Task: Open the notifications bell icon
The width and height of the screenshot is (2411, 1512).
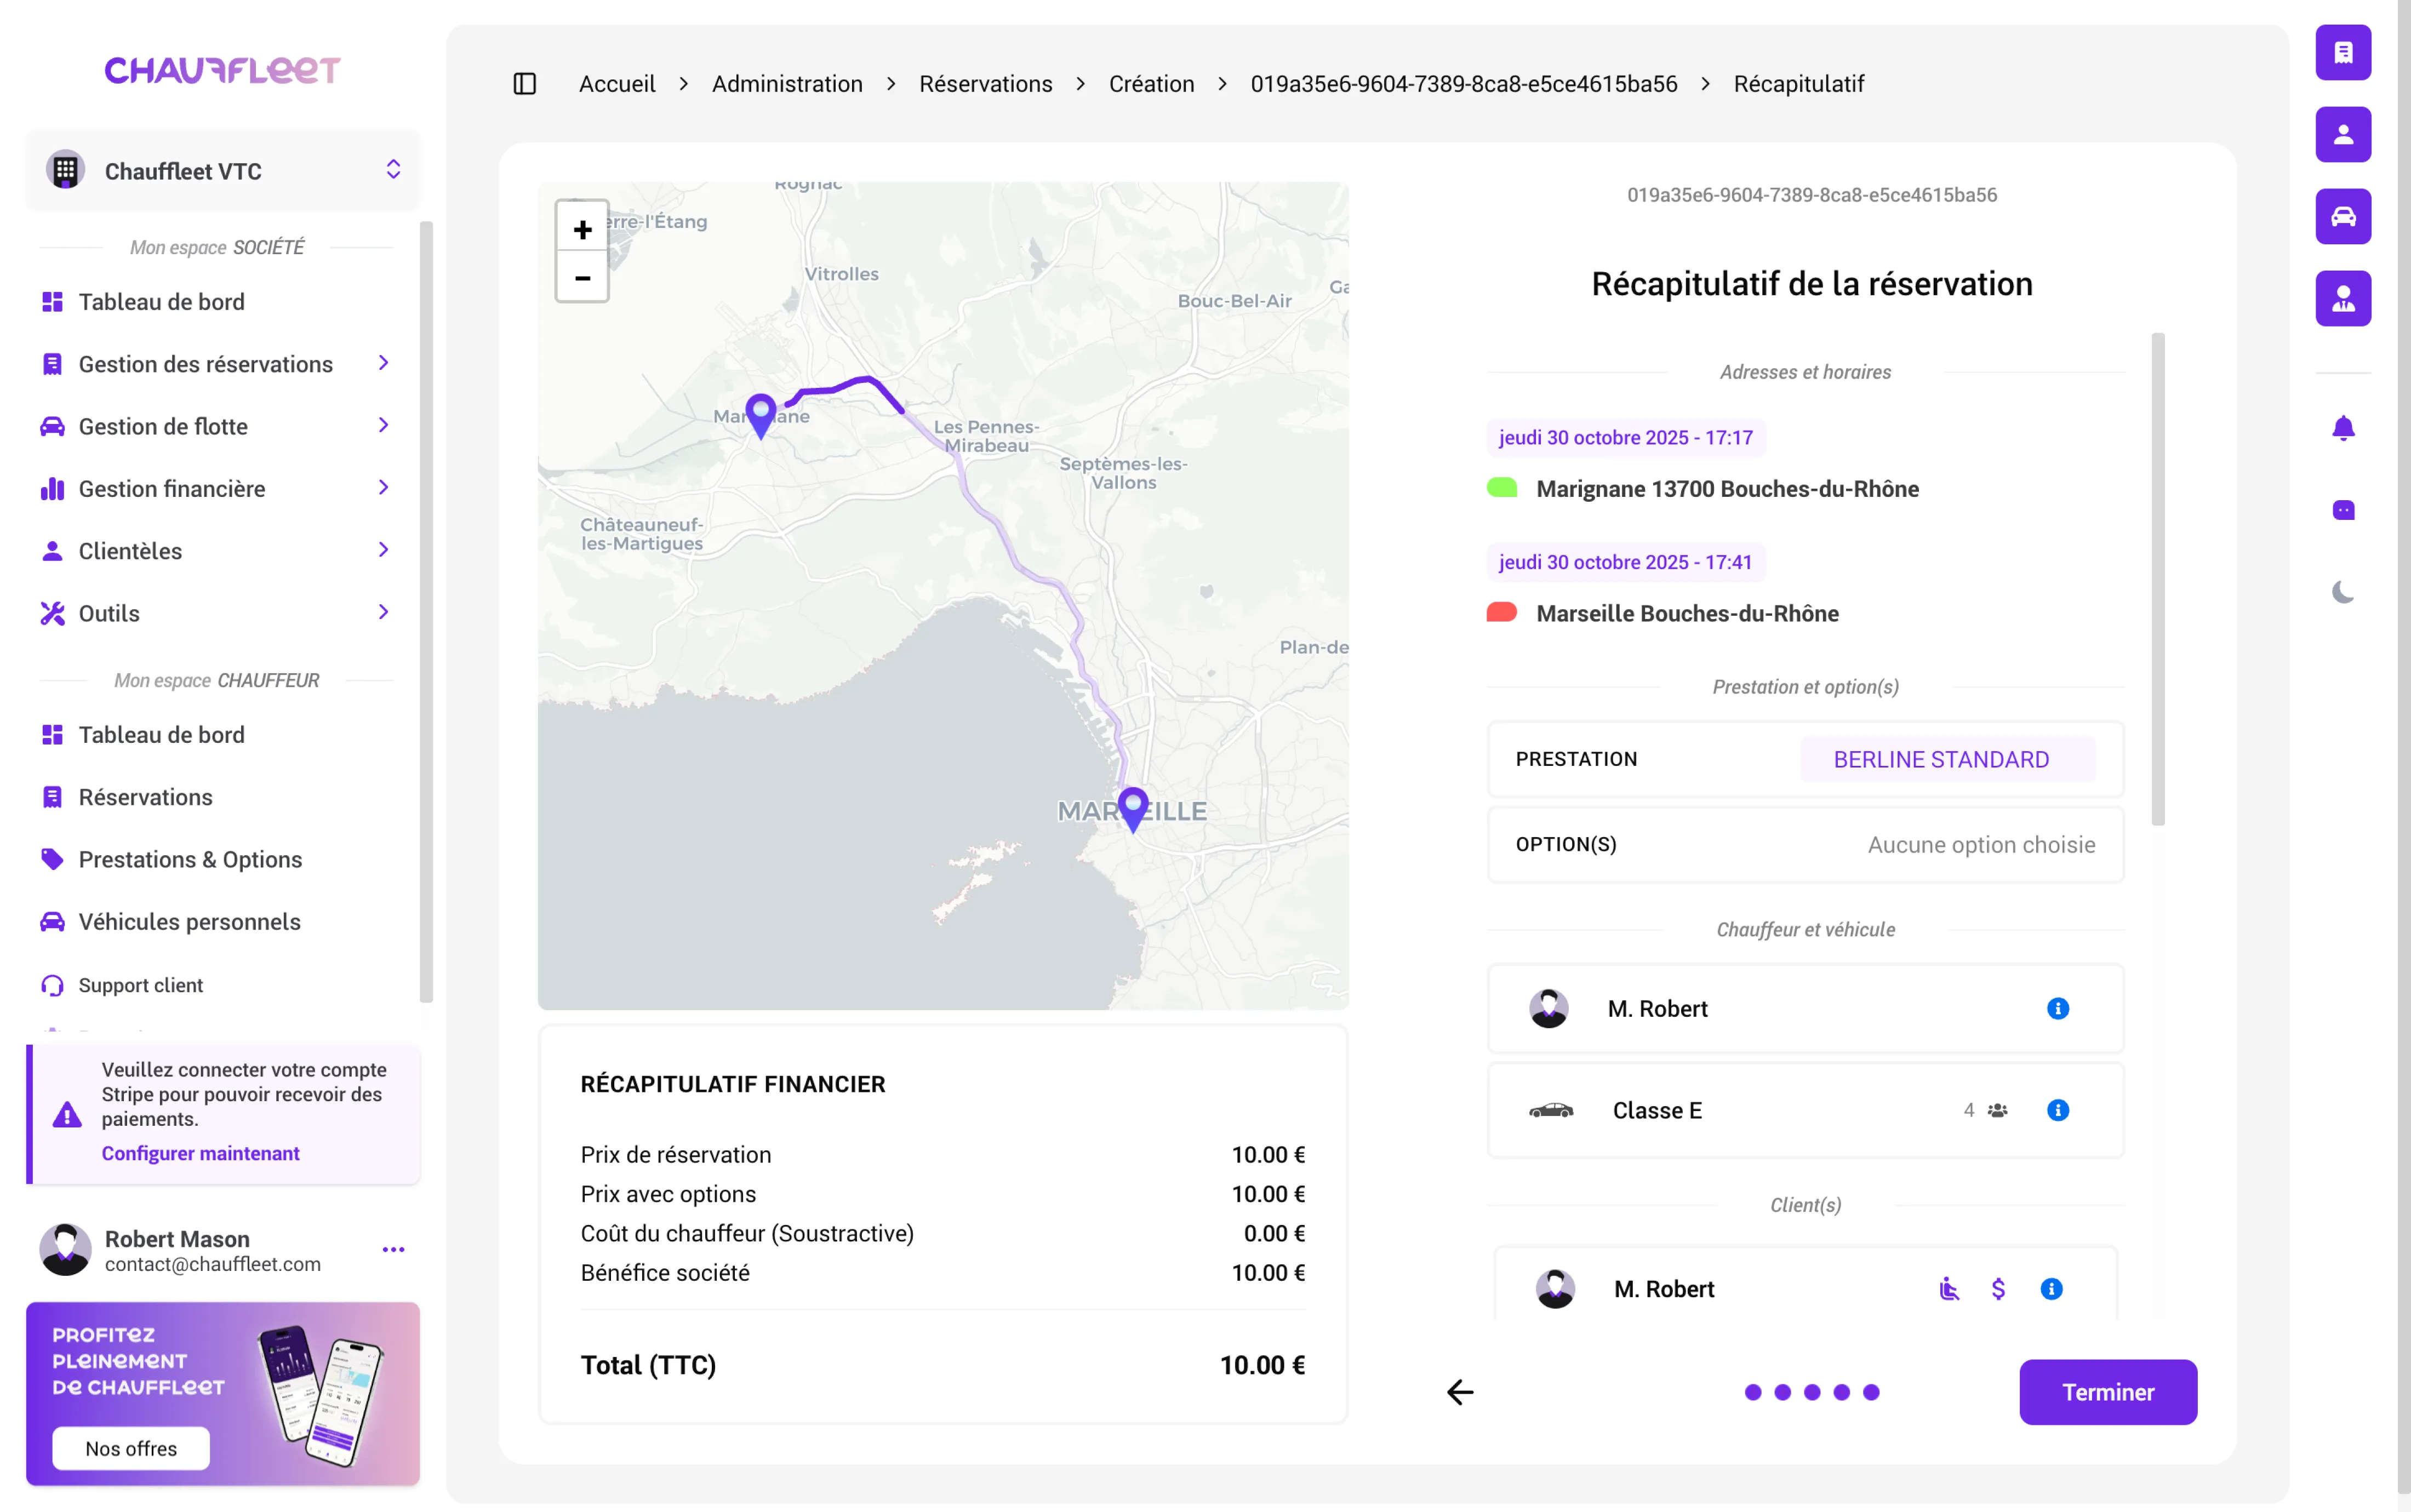Action: point(2342,428)
